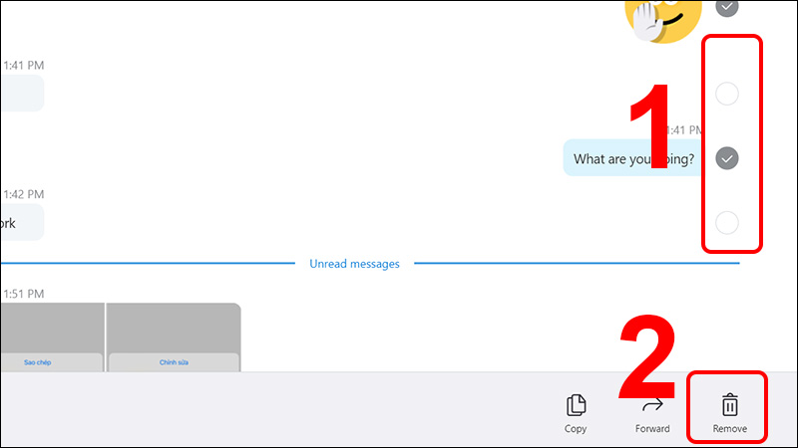Click the Forward arrow icon
798x448 pixels.
[652, 405]
